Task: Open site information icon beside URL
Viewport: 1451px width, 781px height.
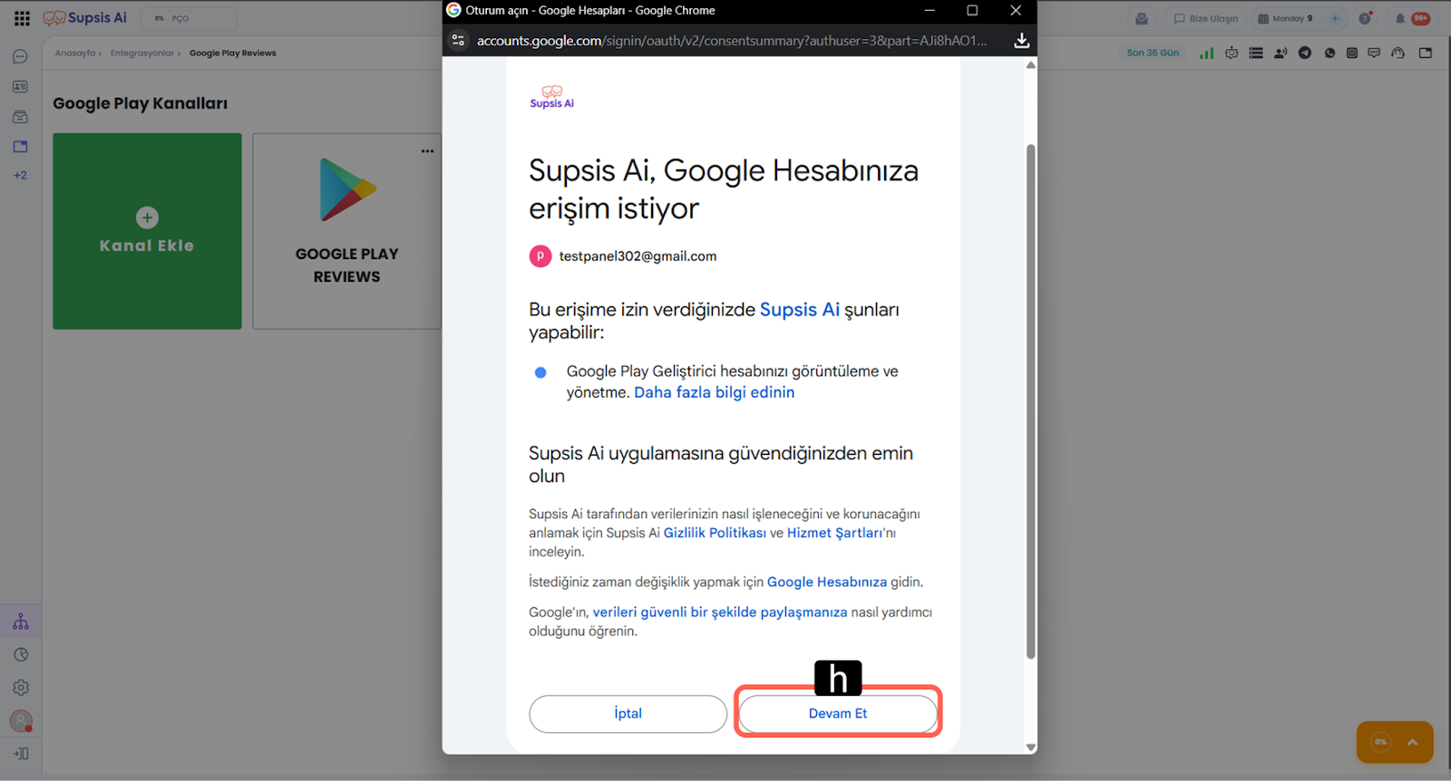Action: pos(458,41)
